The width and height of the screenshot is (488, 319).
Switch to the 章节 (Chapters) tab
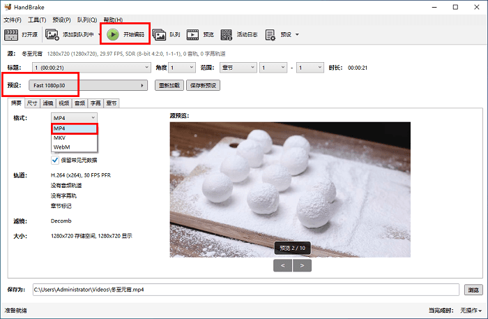[112, 103]
